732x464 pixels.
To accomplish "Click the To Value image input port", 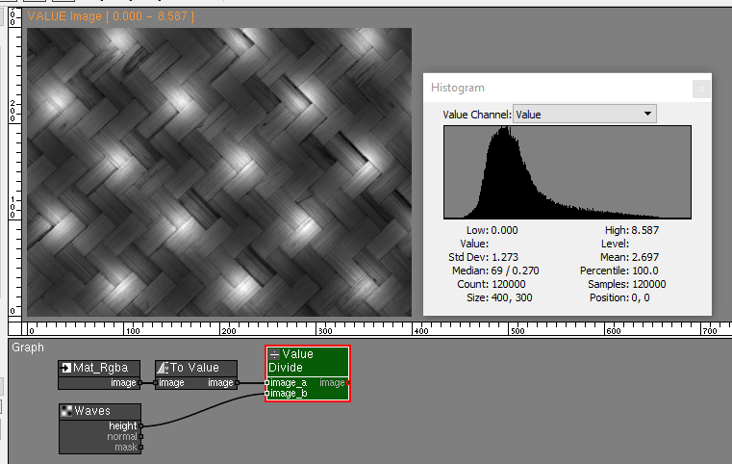I will click(155, 383).
